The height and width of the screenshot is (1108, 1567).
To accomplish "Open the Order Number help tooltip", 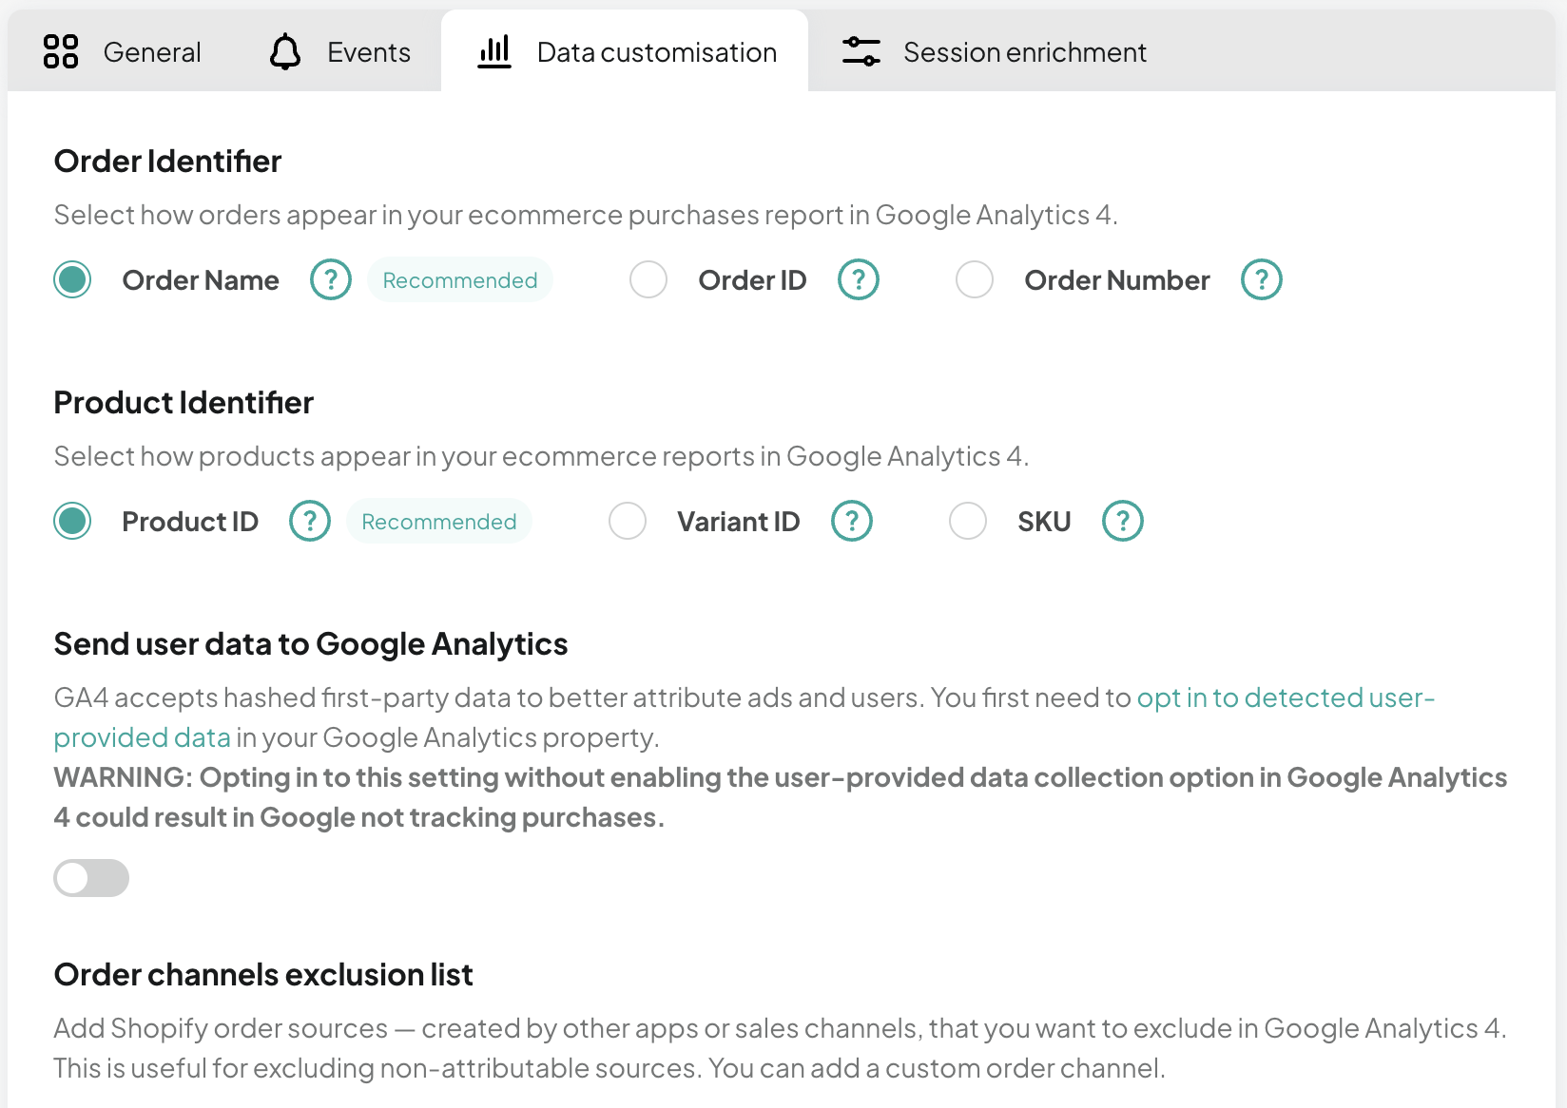I will [1262, 279].
